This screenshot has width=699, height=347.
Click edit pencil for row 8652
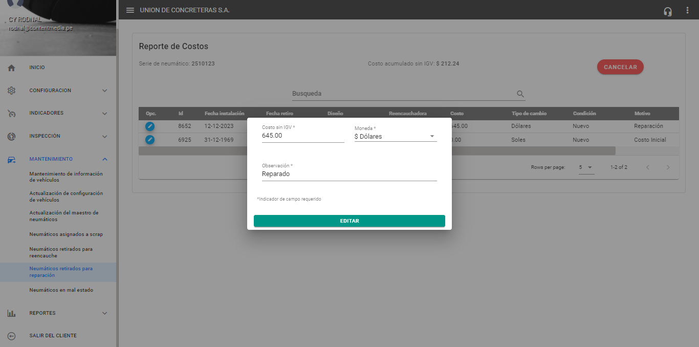(150, 126)
